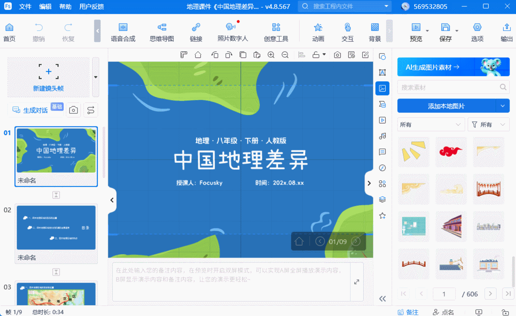Click the rotate left icon on canvas toolbar

click(215, 55)
